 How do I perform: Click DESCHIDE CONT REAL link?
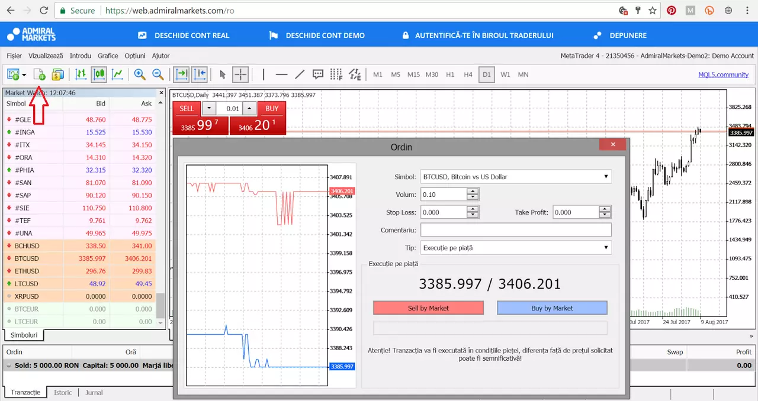(x=184, y=35)
